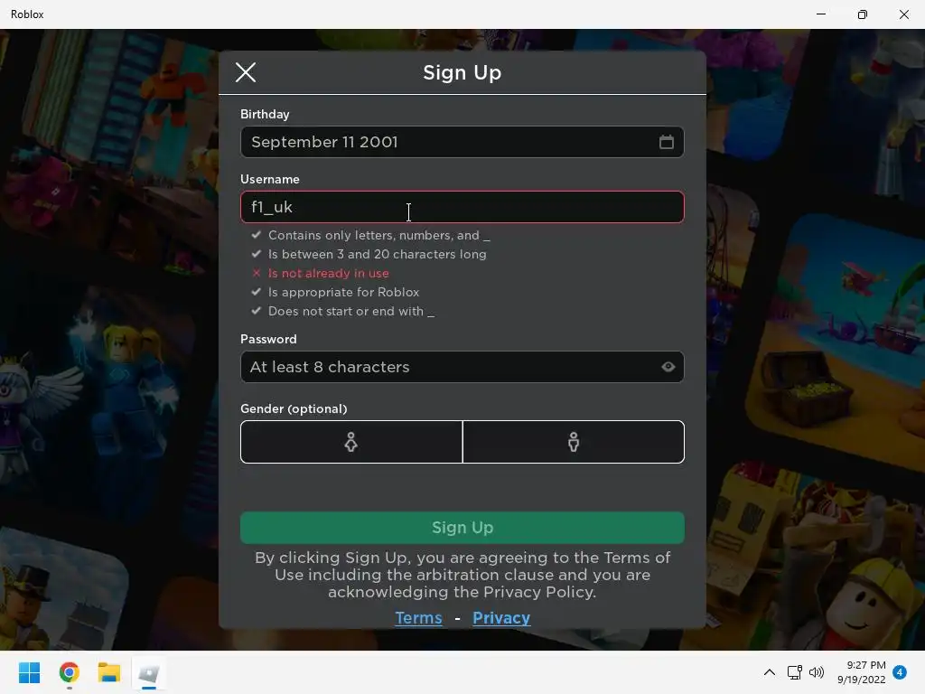Close the Sign Up dialog with X
Viewport: 925px width, 694px height.
pyautogui.click(x=246, y=72)
